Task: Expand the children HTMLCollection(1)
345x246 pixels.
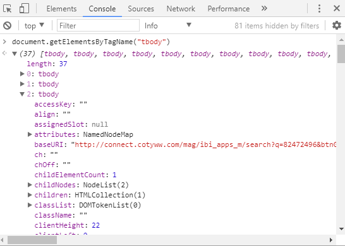Action: 30,195
